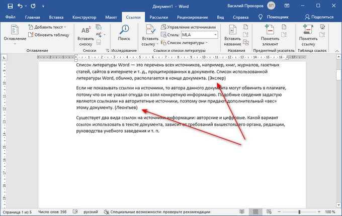Open the user account avatar ВП
This screenshot has height=216, width=342.
tap(271, 6)
